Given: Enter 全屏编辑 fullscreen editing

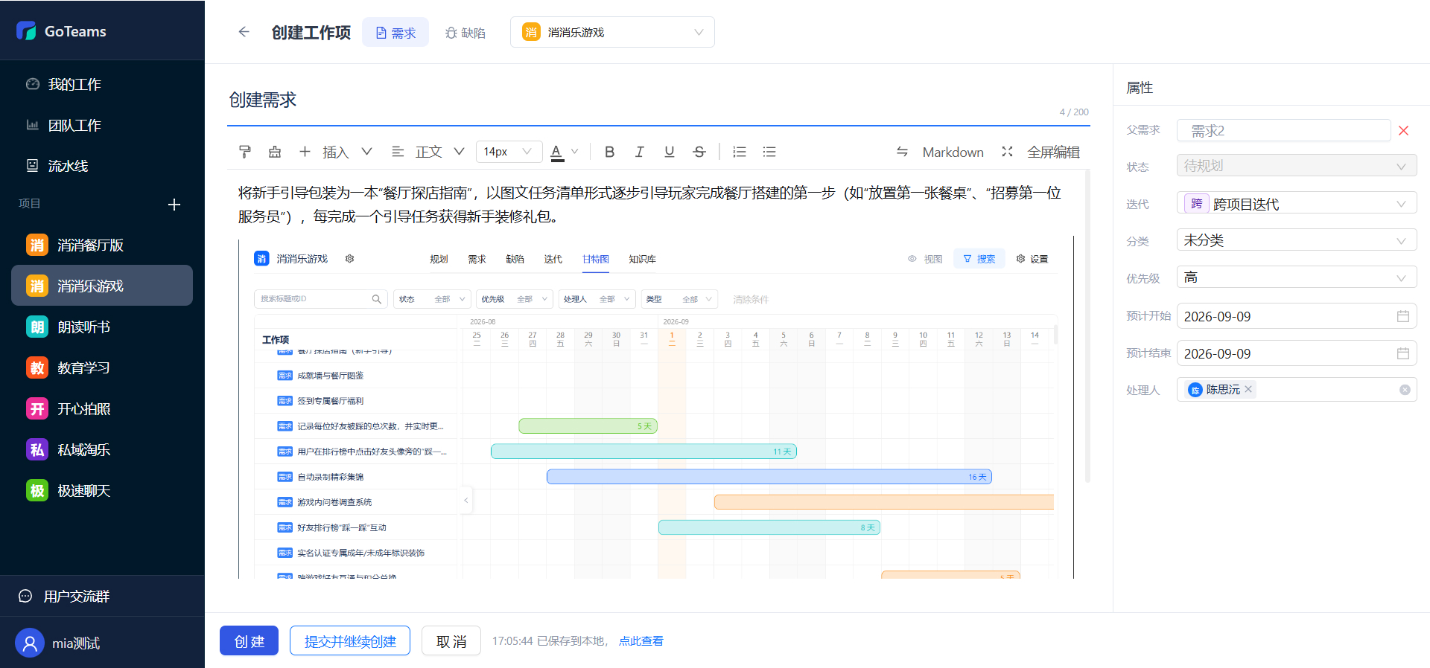Looking at the screenshot, I should pos(1040,152).
